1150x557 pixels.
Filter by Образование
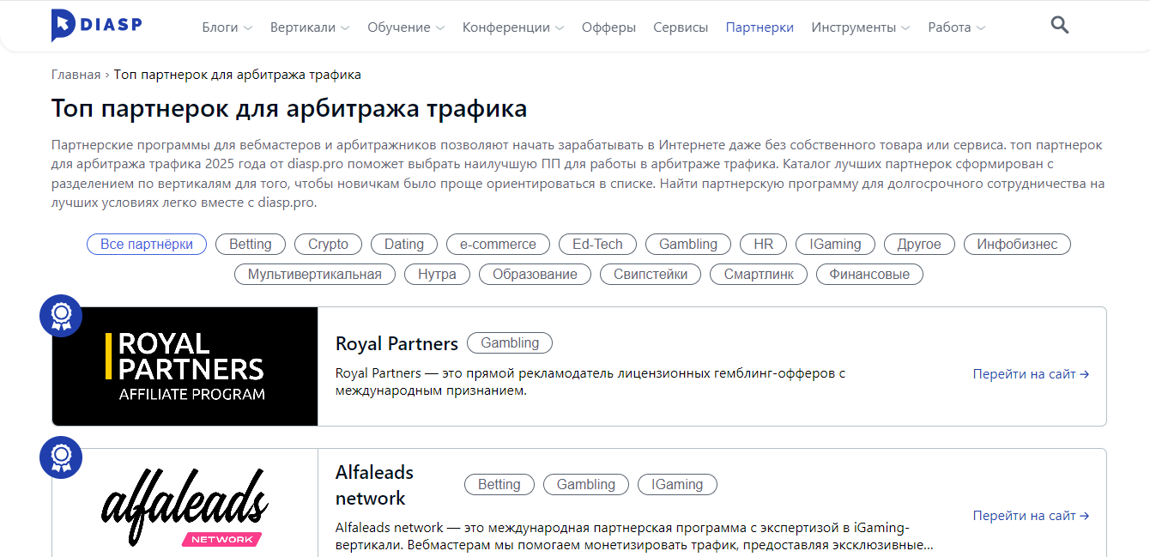click(535, 275)
